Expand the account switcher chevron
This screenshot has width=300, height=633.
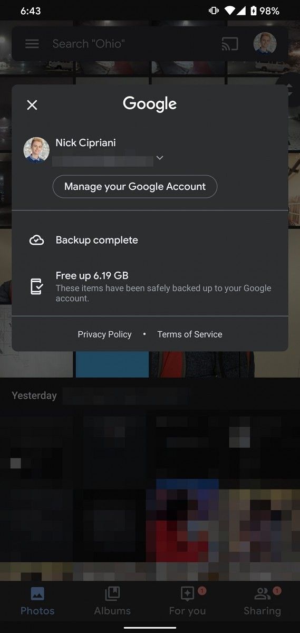[x=160, y=158]
